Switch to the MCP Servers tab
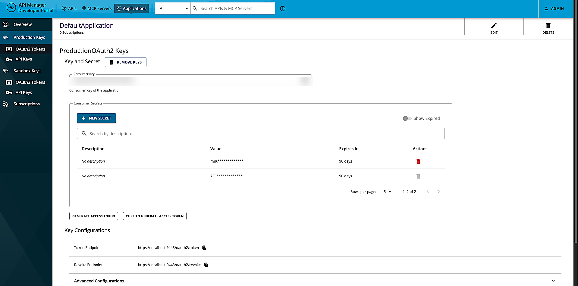 click(x=97, y=8)
